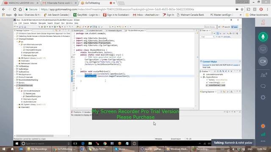
Task: Switch to hibernate.cfg.xml editor tab
Action: (x=115, y=30)
